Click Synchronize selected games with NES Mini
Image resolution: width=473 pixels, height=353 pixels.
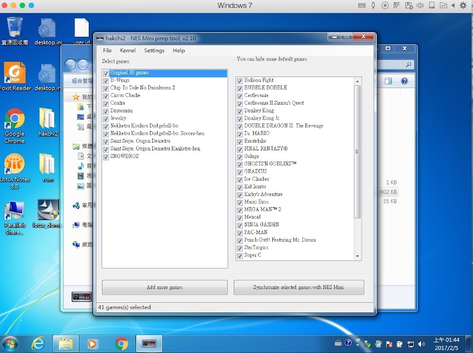coord(299,287)
